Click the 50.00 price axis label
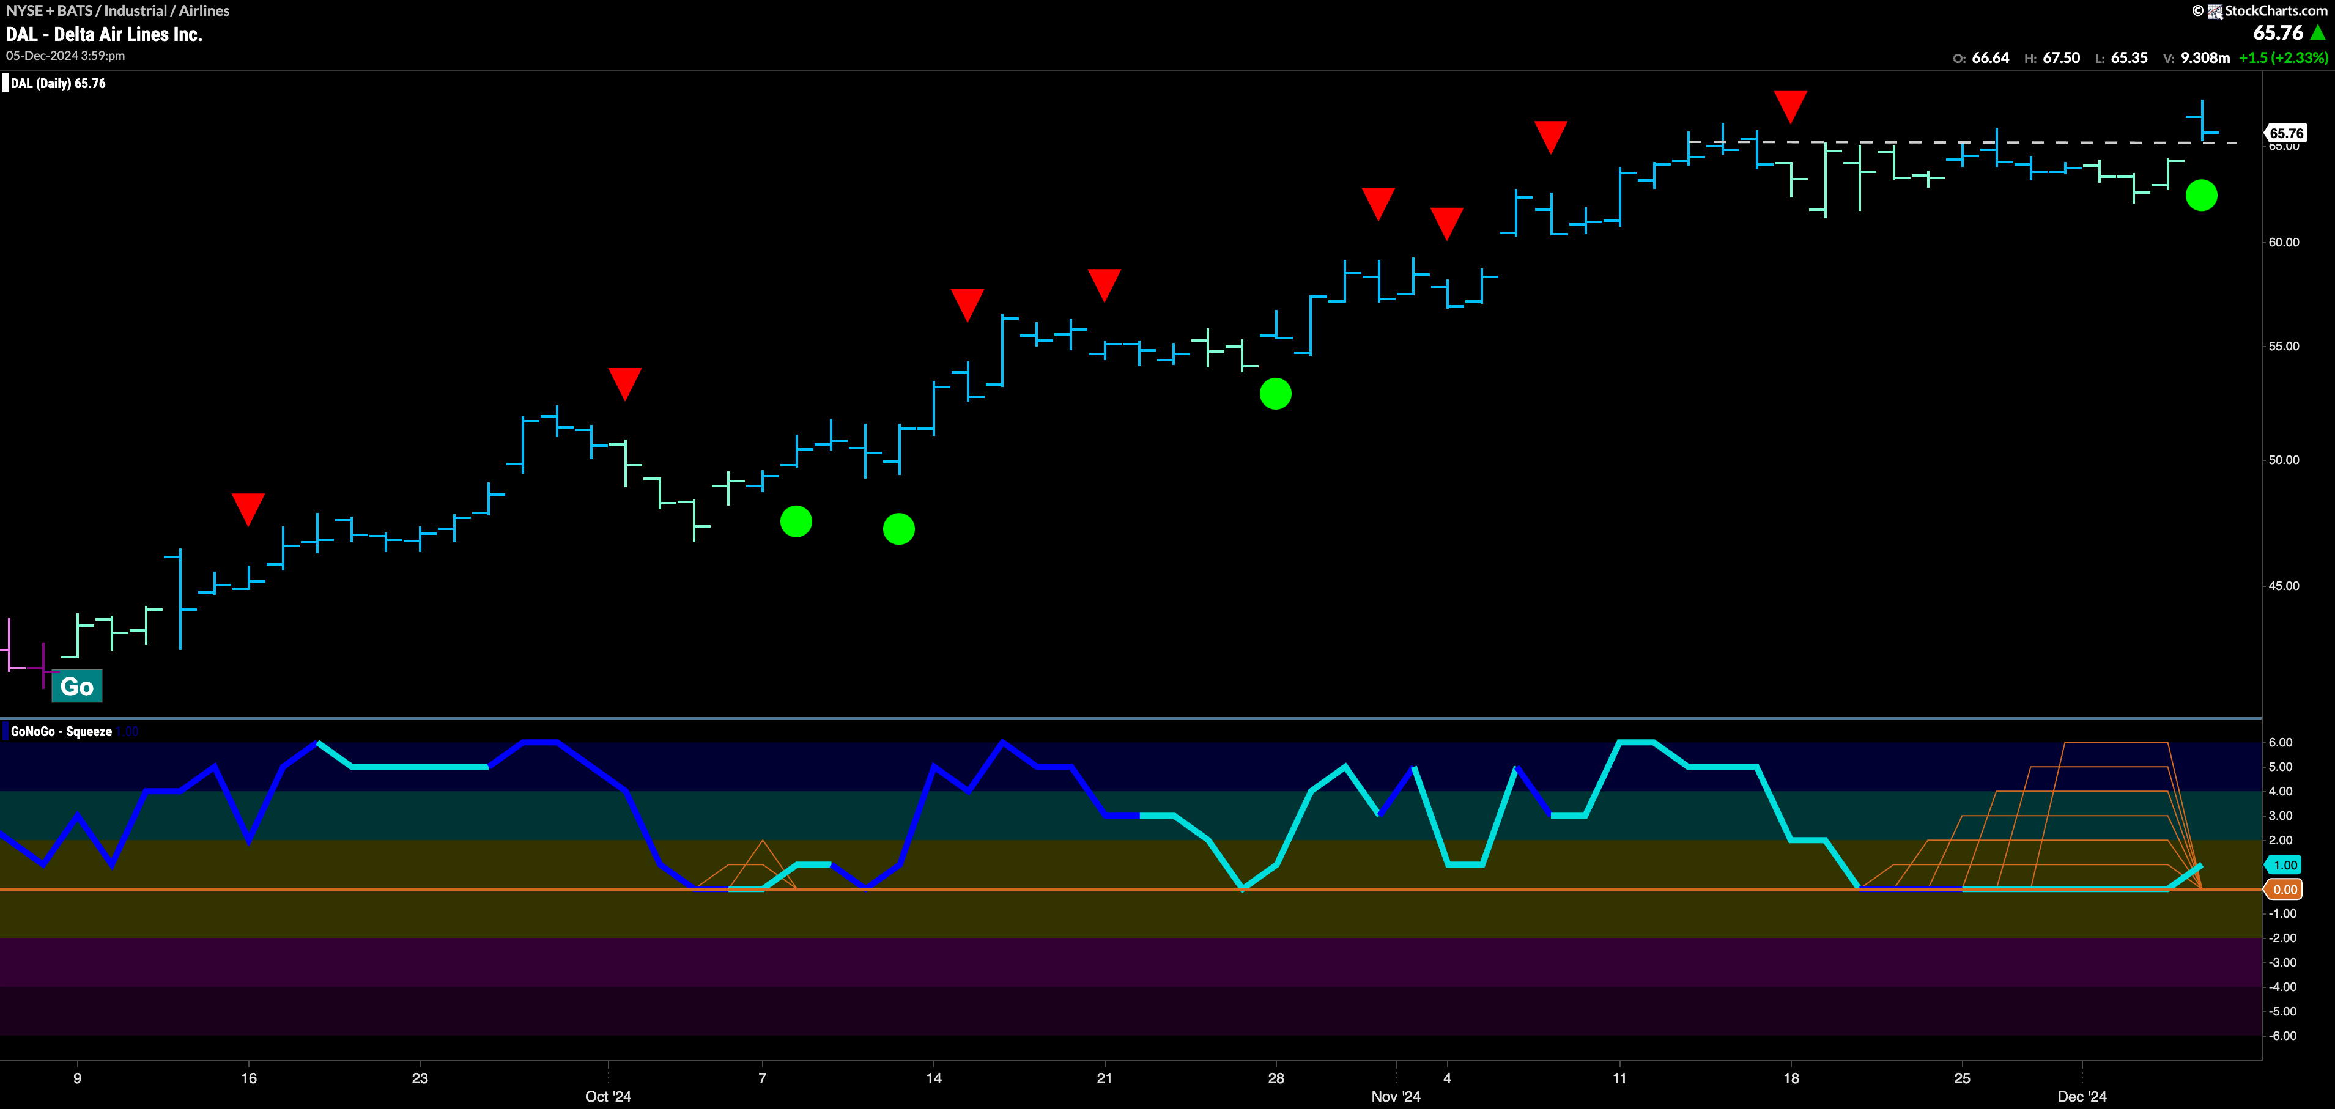Screen dimensions: 2335x1109 coord(2284,459)
